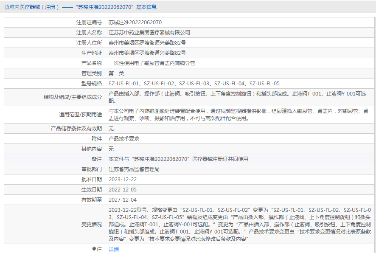Select 2023-12-22 in the 批准日期 row
The width and height of the screenshot is (376, 253).
pos(123,180)
